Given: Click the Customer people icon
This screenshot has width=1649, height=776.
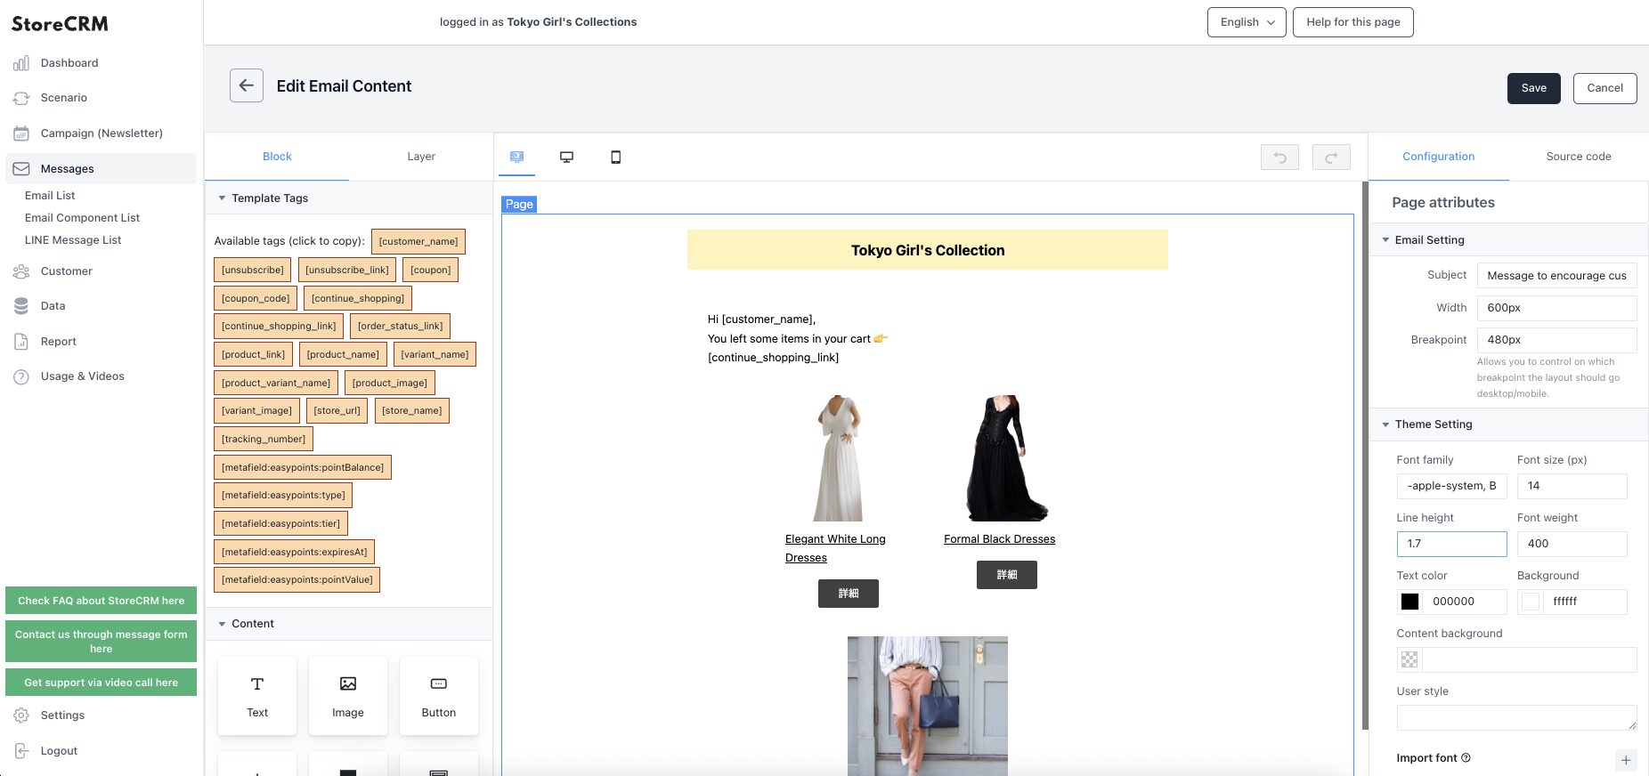Looking at the screenshot, I should 21,271.
